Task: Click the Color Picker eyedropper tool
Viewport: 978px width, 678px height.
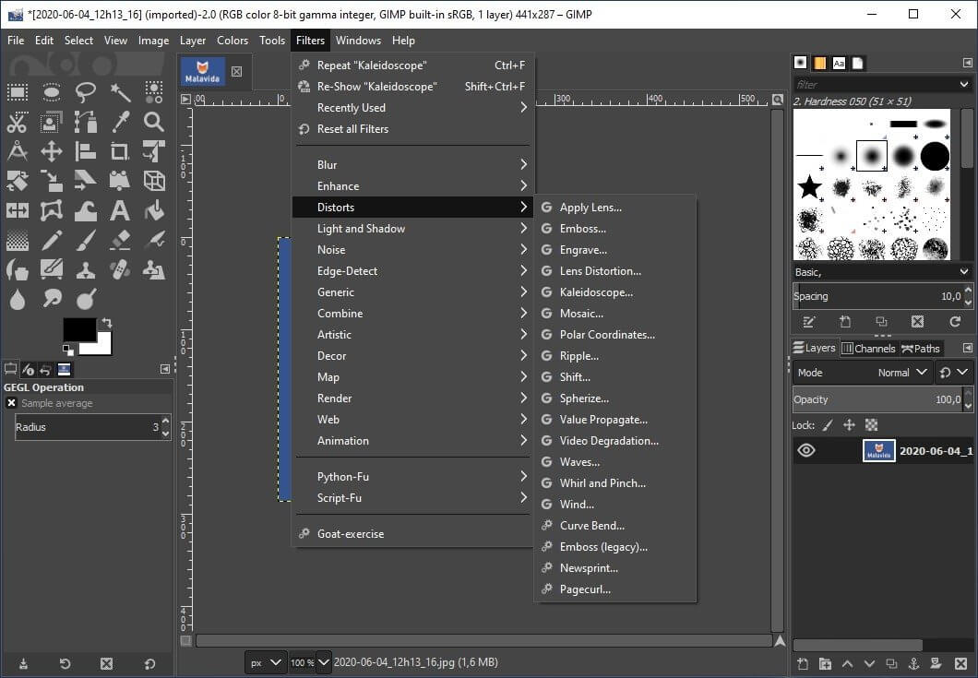Action: (120, 122)
